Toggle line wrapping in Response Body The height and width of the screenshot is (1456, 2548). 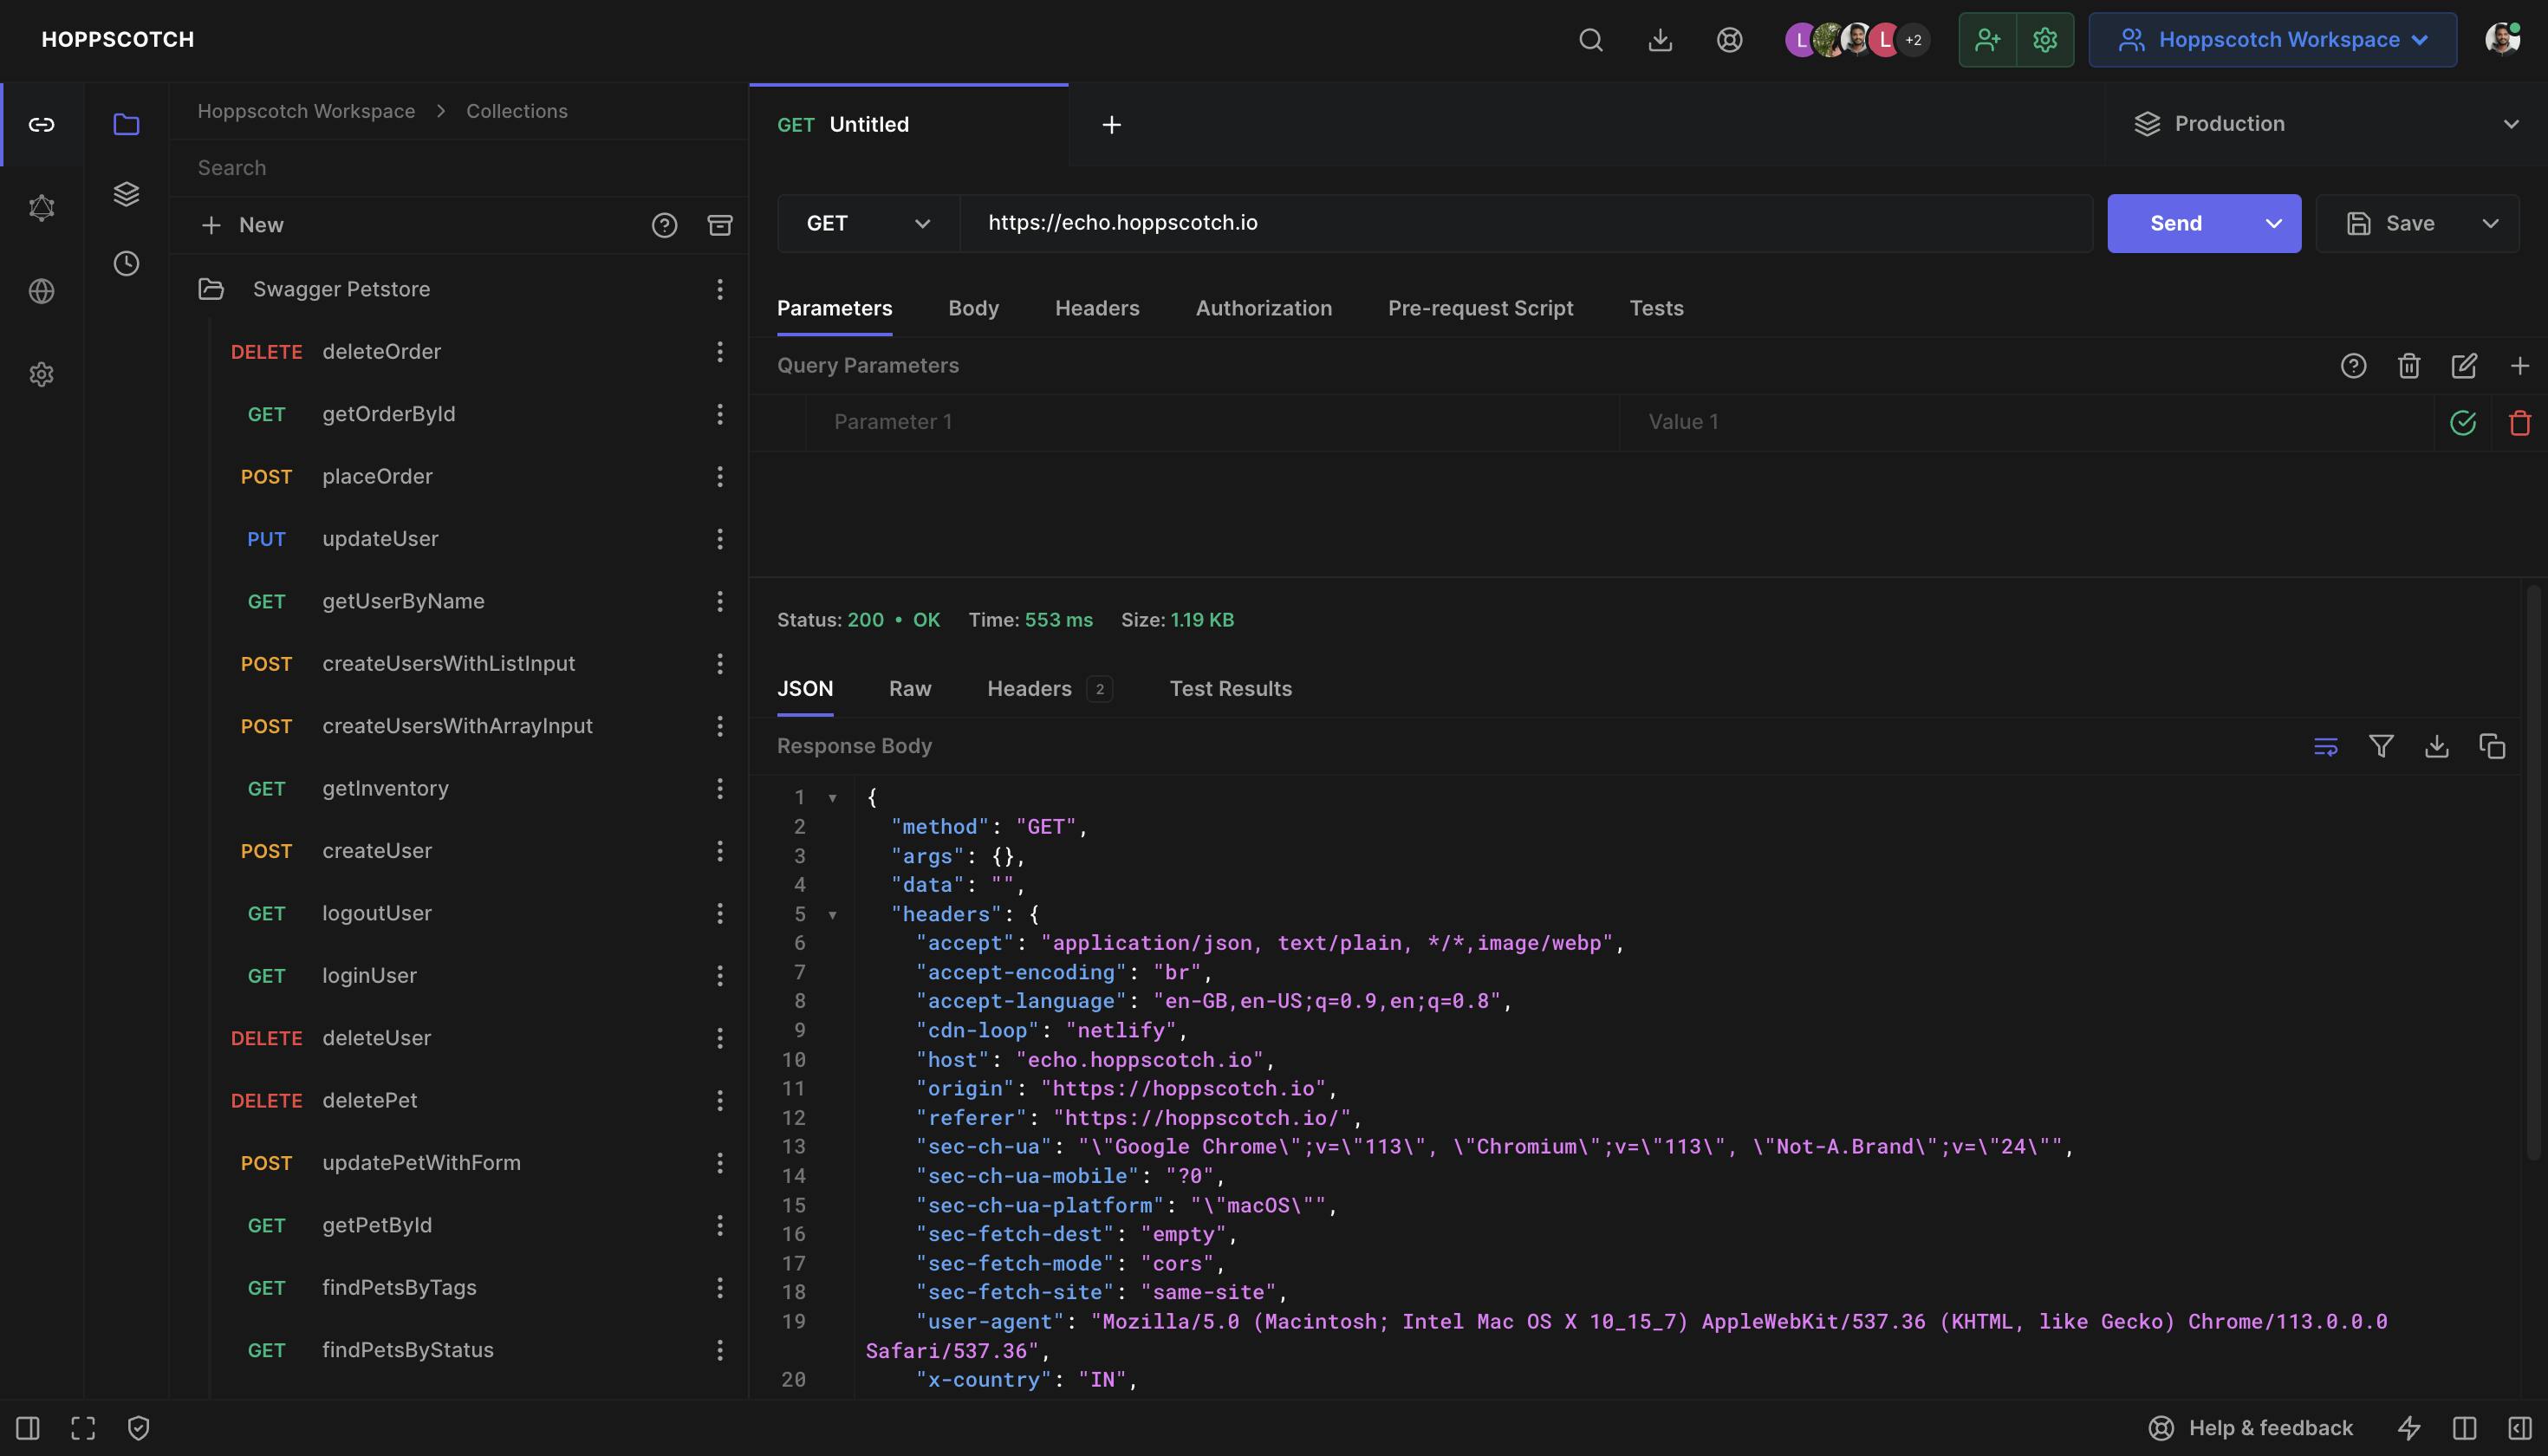(x=2326, y=746)
